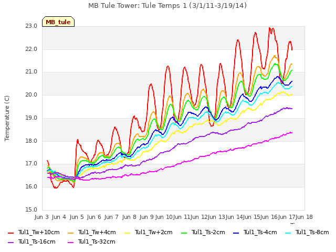Viewport: 336px width, 252px height.
Task: Click x-axis date label Jun 12
Action: tap(199, 217)
